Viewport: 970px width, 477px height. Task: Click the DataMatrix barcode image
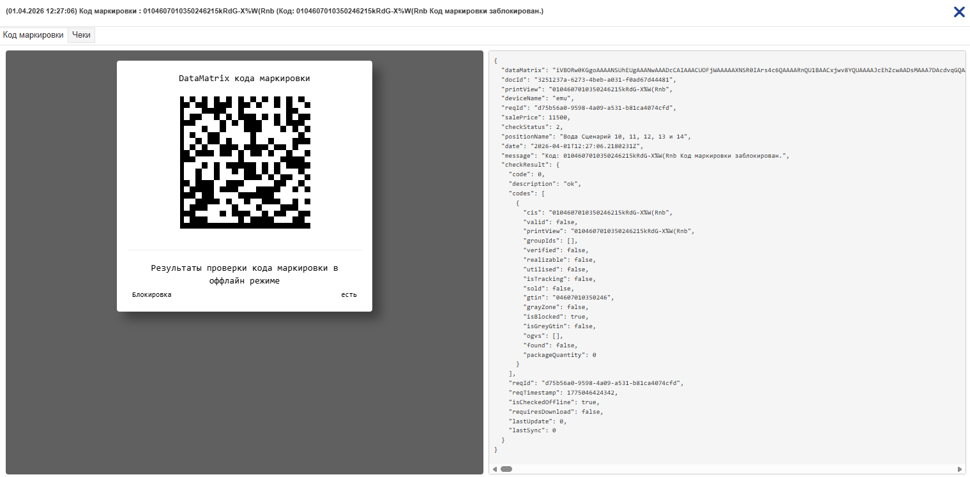click(x=245, y=162)
